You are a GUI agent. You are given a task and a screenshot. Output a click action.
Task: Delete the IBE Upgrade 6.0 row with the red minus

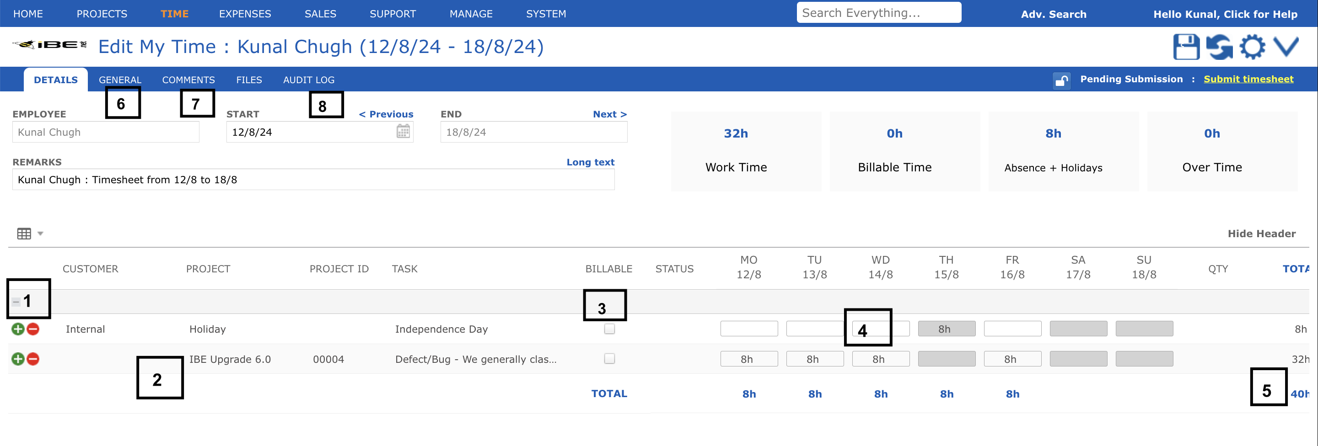click(32, 359)
